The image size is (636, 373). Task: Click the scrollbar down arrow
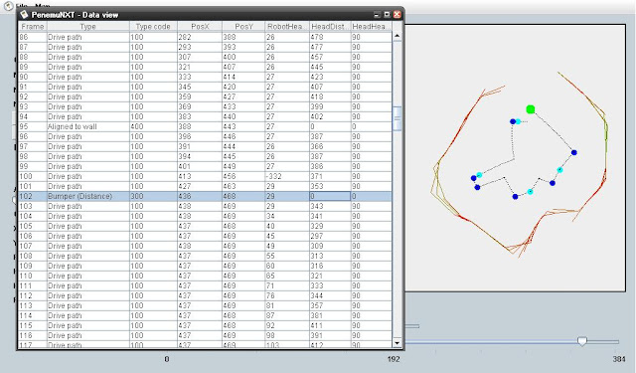(x=397, y=343)
